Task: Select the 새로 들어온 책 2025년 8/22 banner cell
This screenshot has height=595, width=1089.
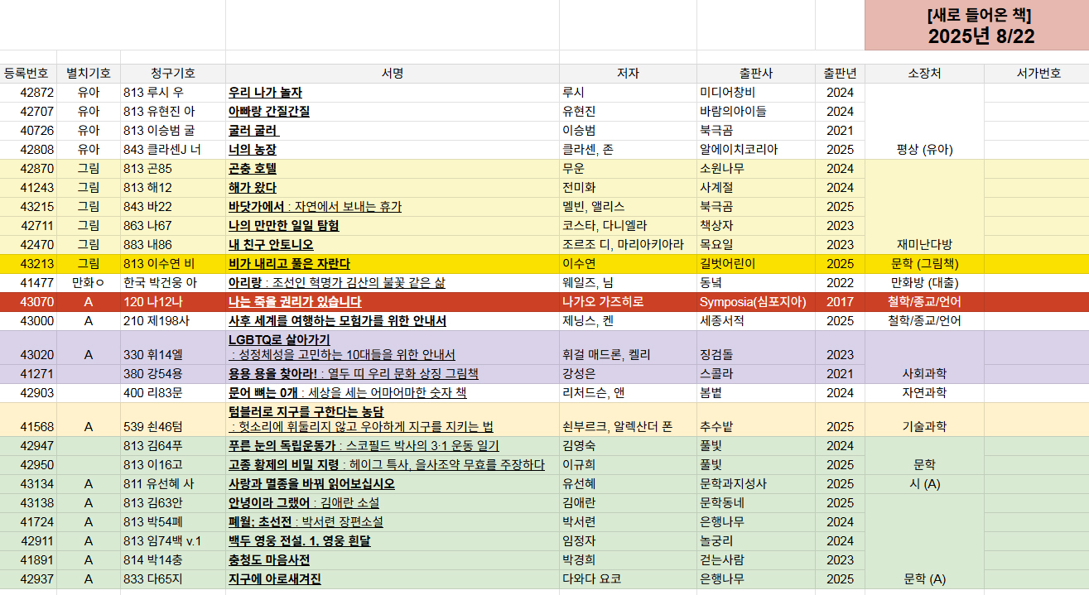Action: (x=977, y=26)
